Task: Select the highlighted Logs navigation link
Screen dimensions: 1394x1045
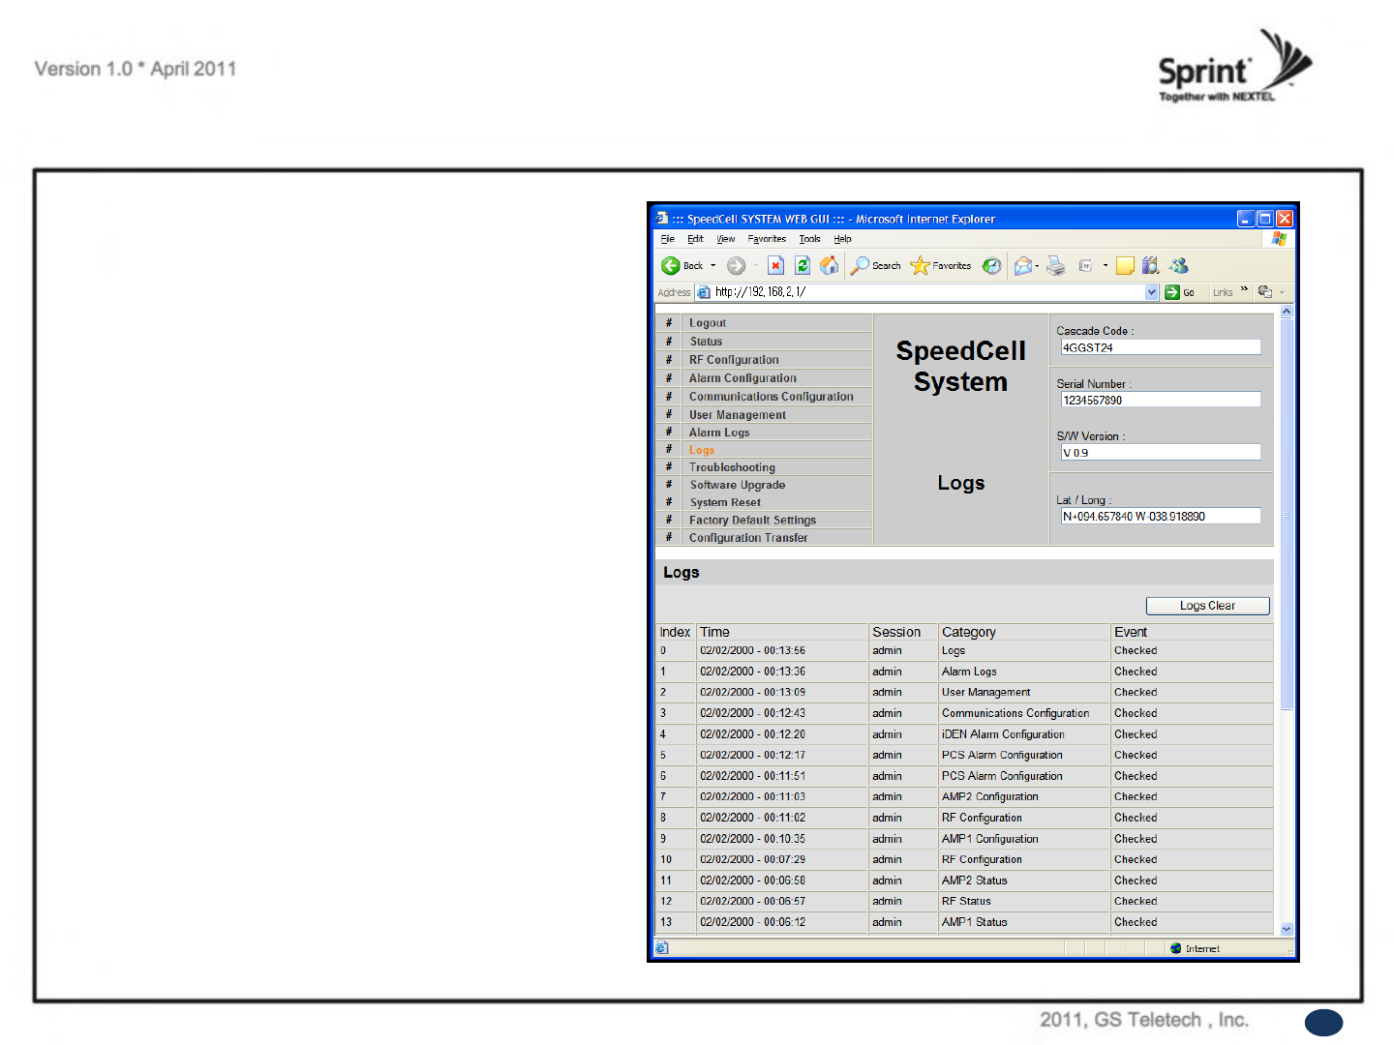Action: [702, 450]
